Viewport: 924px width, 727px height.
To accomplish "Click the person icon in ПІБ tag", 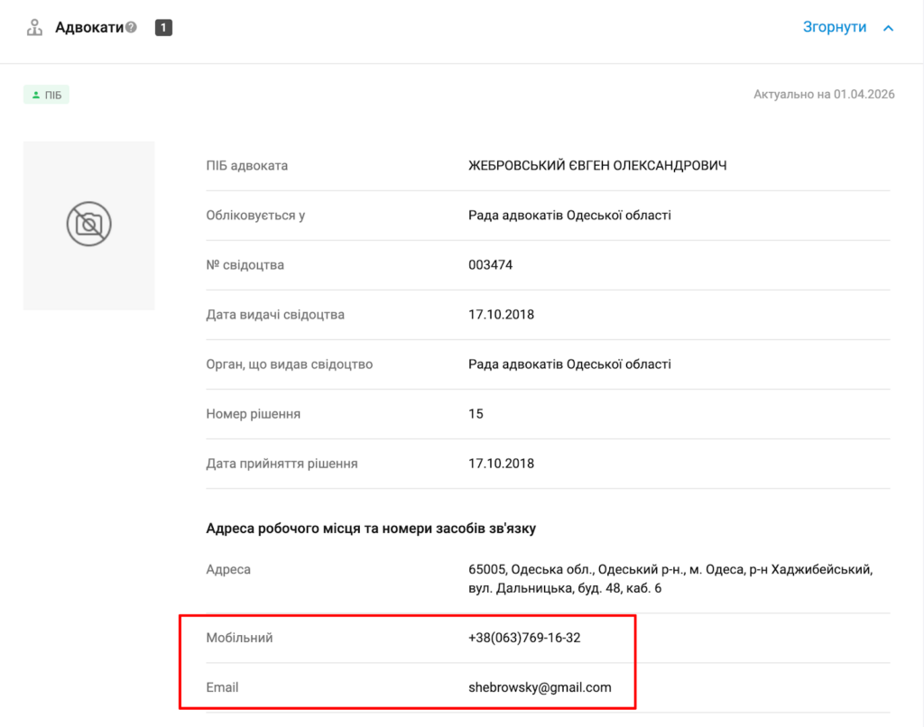I will click(x=35, y=95).
